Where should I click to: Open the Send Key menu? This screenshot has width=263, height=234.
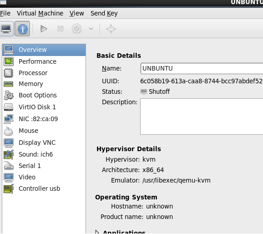coord(104,13)
